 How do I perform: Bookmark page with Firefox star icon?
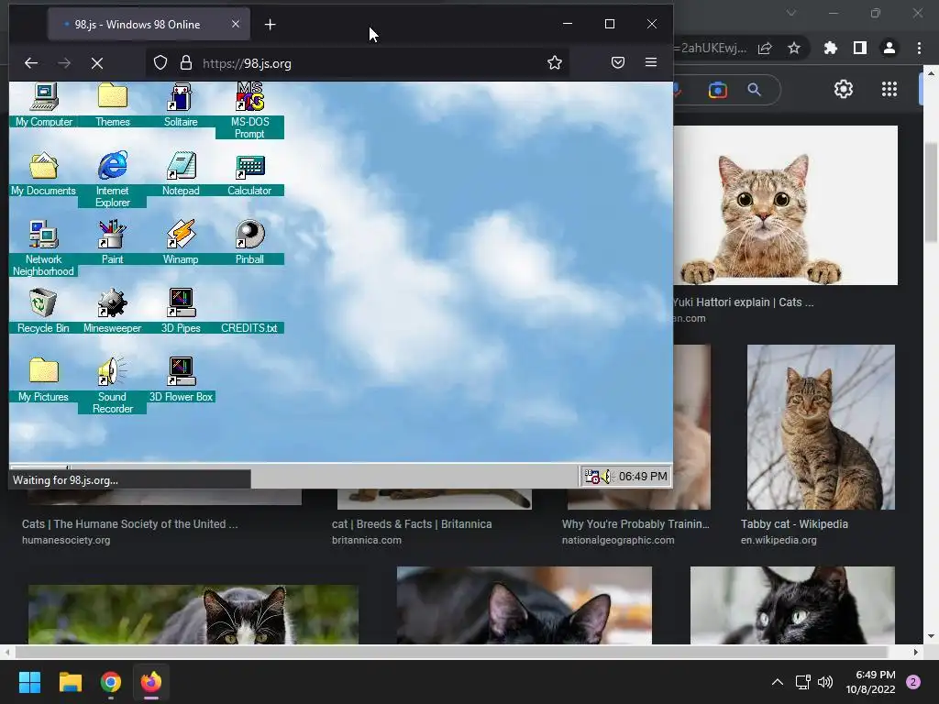(x=555, y=63)
